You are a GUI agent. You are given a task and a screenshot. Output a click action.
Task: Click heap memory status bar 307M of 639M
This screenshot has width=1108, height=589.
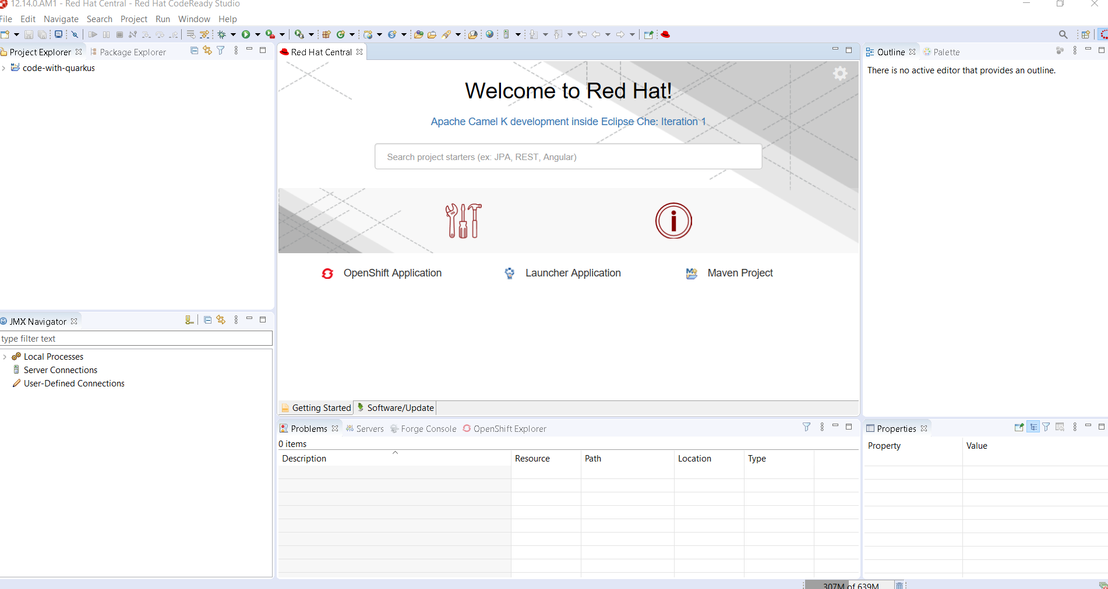coord(850,585)
